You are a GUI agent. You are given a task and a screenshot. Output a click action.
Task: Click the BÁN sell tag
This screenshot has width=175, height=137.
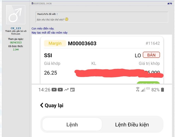(x=151, y=55)
